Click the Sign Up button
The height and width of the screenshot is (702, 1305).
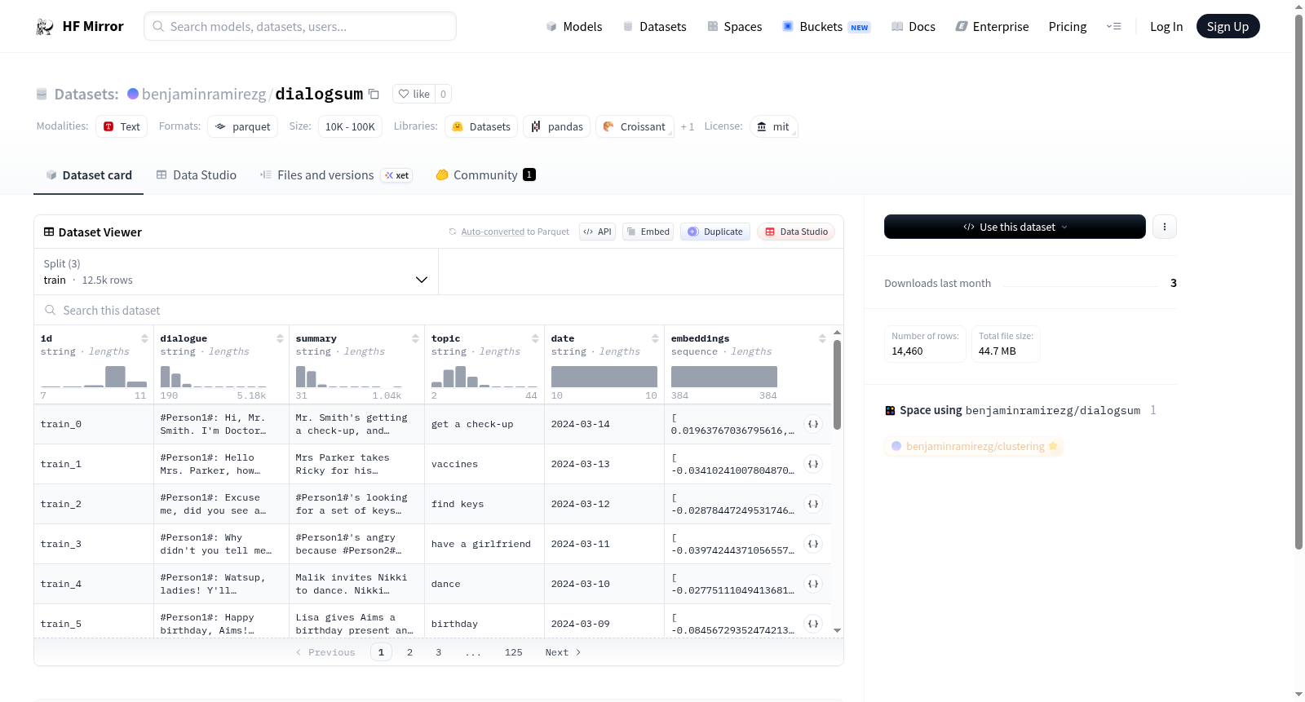pos(1228,26)
